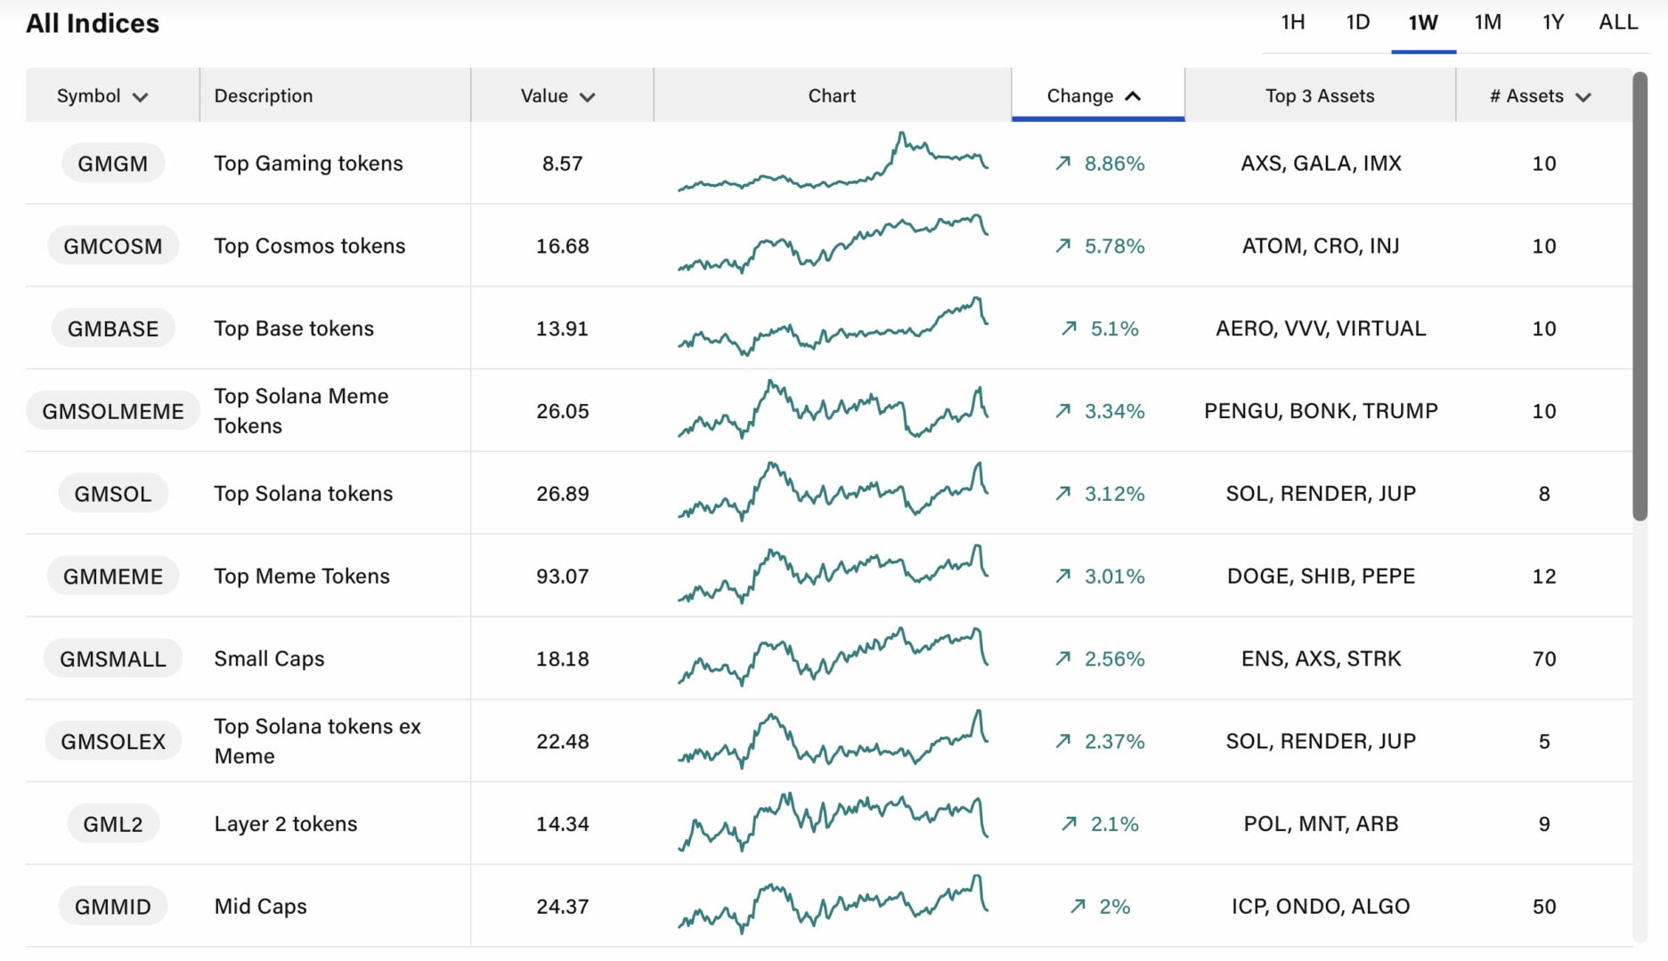1668x961 pixels.
Task: Click the upward arrow next to GMSOLMEME's change
Action: coord(1062,410)
